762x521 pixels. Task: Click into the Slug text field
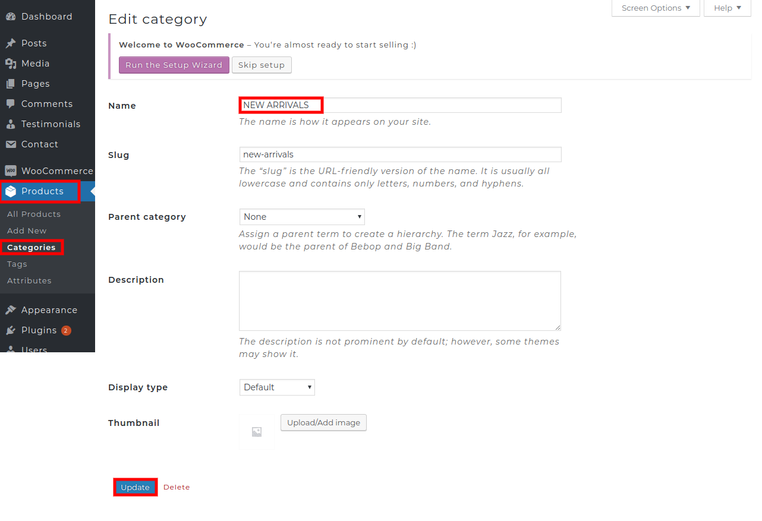pos(399,154)
